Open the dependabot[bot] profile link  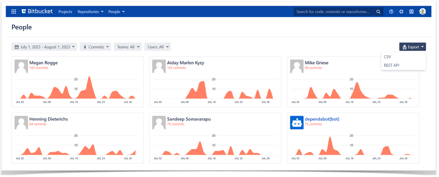tap(322, 119)
